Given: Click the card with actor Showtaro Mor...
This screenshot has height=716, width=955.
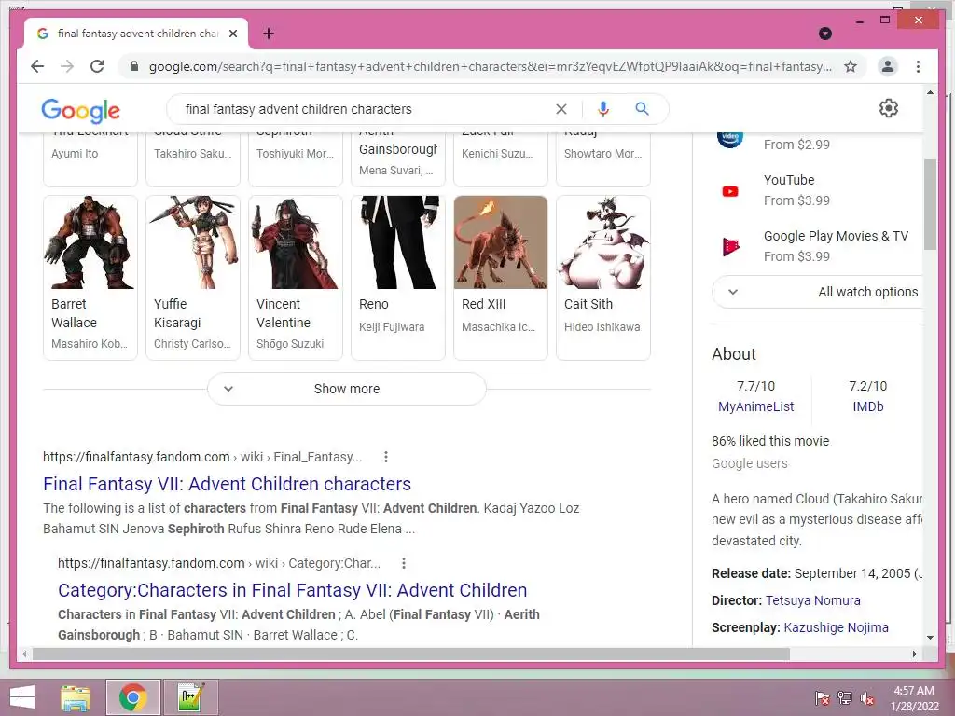Looking at the screenshot, I should [603, 158].
